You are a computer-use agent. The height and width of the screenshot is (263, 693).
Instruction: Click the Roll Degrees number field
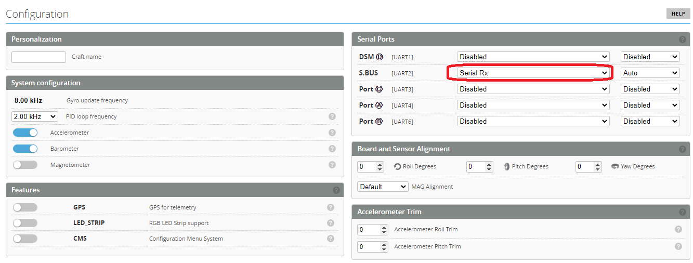(368, 167)
